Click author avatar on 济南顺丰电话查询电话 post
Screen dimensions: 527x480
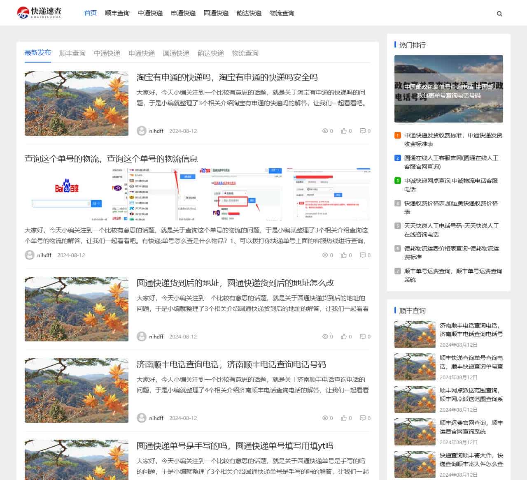click(x=142, y=418)
